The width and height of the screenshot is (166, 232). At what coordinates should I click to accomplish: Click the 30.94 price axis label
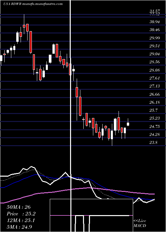[x=155, y=22]
